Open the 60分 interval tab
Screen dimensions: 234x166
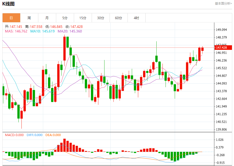click(119, 18)
